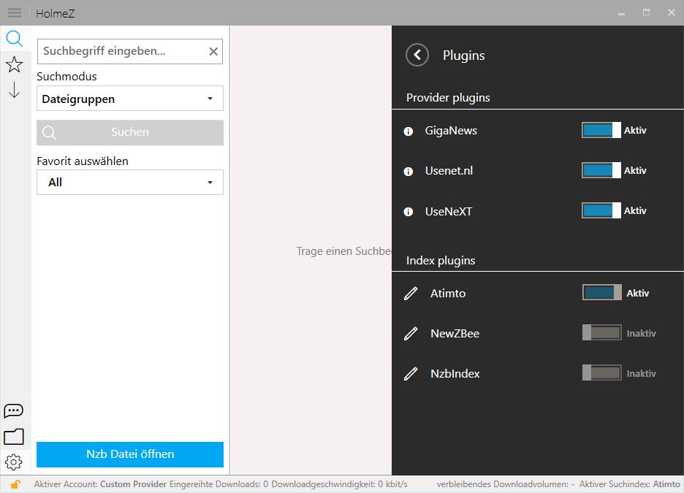684x493 pixels.
Task: Open settings via the gear icon
Action: [14, 462]
